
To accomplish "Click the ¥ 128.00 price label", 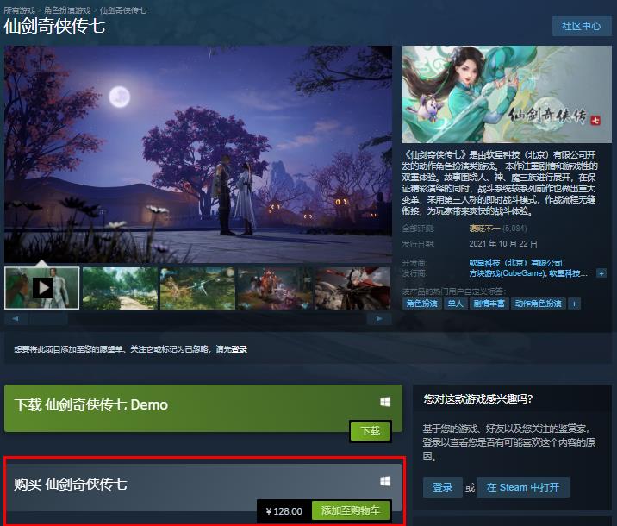I will tap(284, 511).
